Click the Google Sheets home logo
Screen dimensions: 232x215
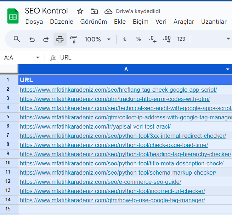[x=13, y=16]
